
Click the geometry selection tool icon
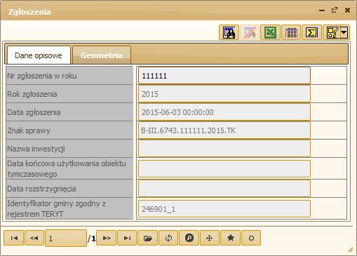(332, 32)
